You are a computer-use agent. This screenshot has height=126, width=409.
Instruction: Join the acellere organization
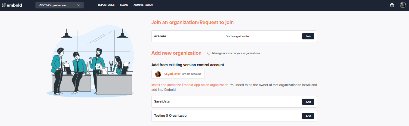(308, 36)
